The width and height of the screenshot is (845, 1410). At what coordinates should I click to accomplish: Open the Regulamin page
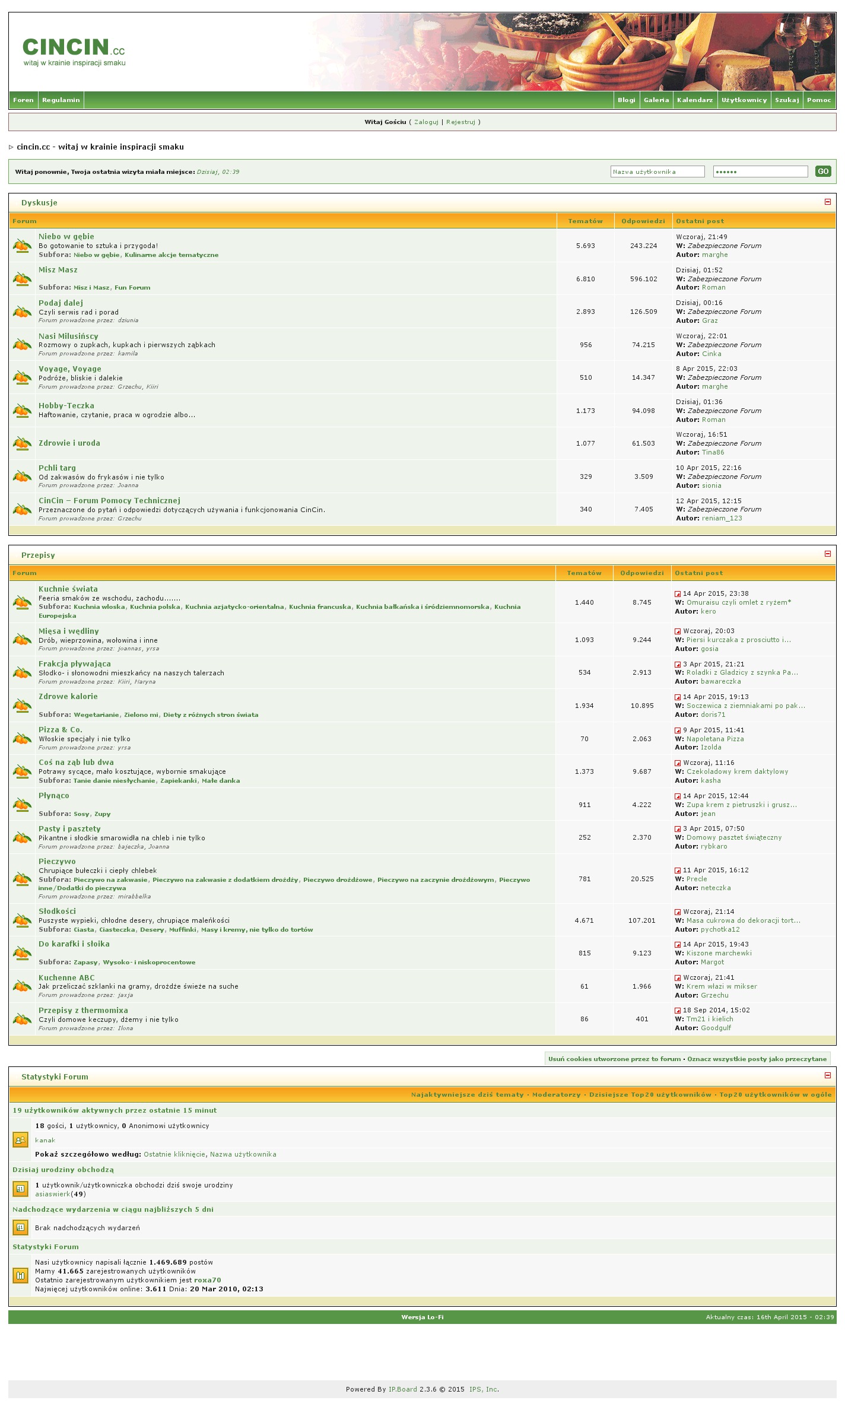[x=61, y=100]
